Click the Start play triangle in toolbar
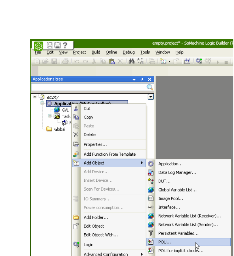The height and width of the screenshot is (256, 234). (x=218, y=62)
